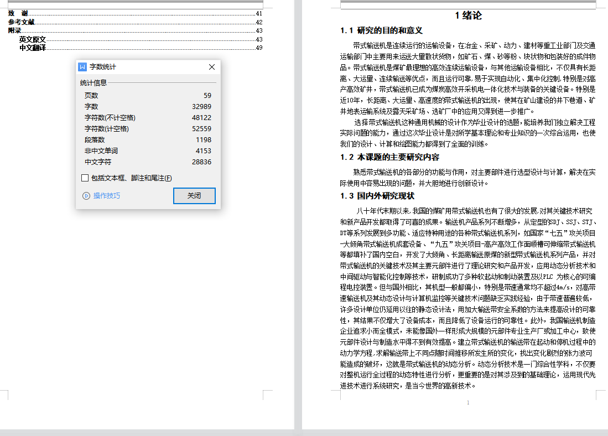Click the page number 1 in the footer
This screenshot has height=436, width=608.
(x=468, y=403)
